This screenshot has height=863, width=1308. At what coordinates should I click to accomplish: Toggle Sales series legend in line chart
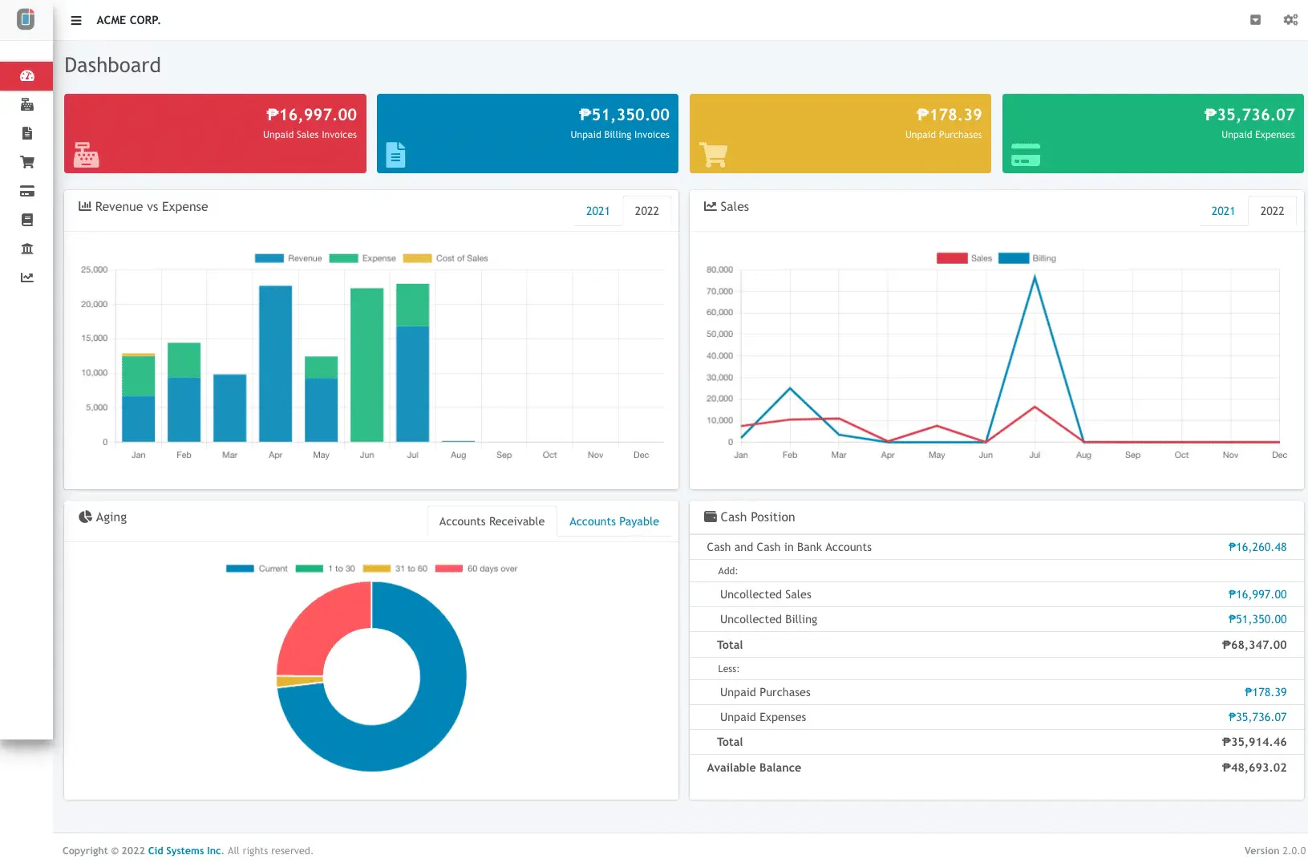[x=964, y=258]
